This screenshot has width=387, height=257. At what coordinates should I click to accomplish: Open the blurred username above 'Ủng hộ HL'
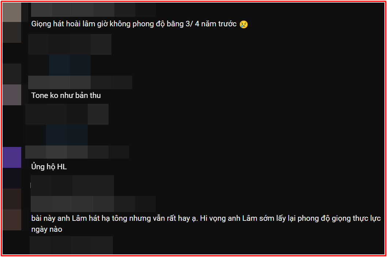[x=77, y=152]
